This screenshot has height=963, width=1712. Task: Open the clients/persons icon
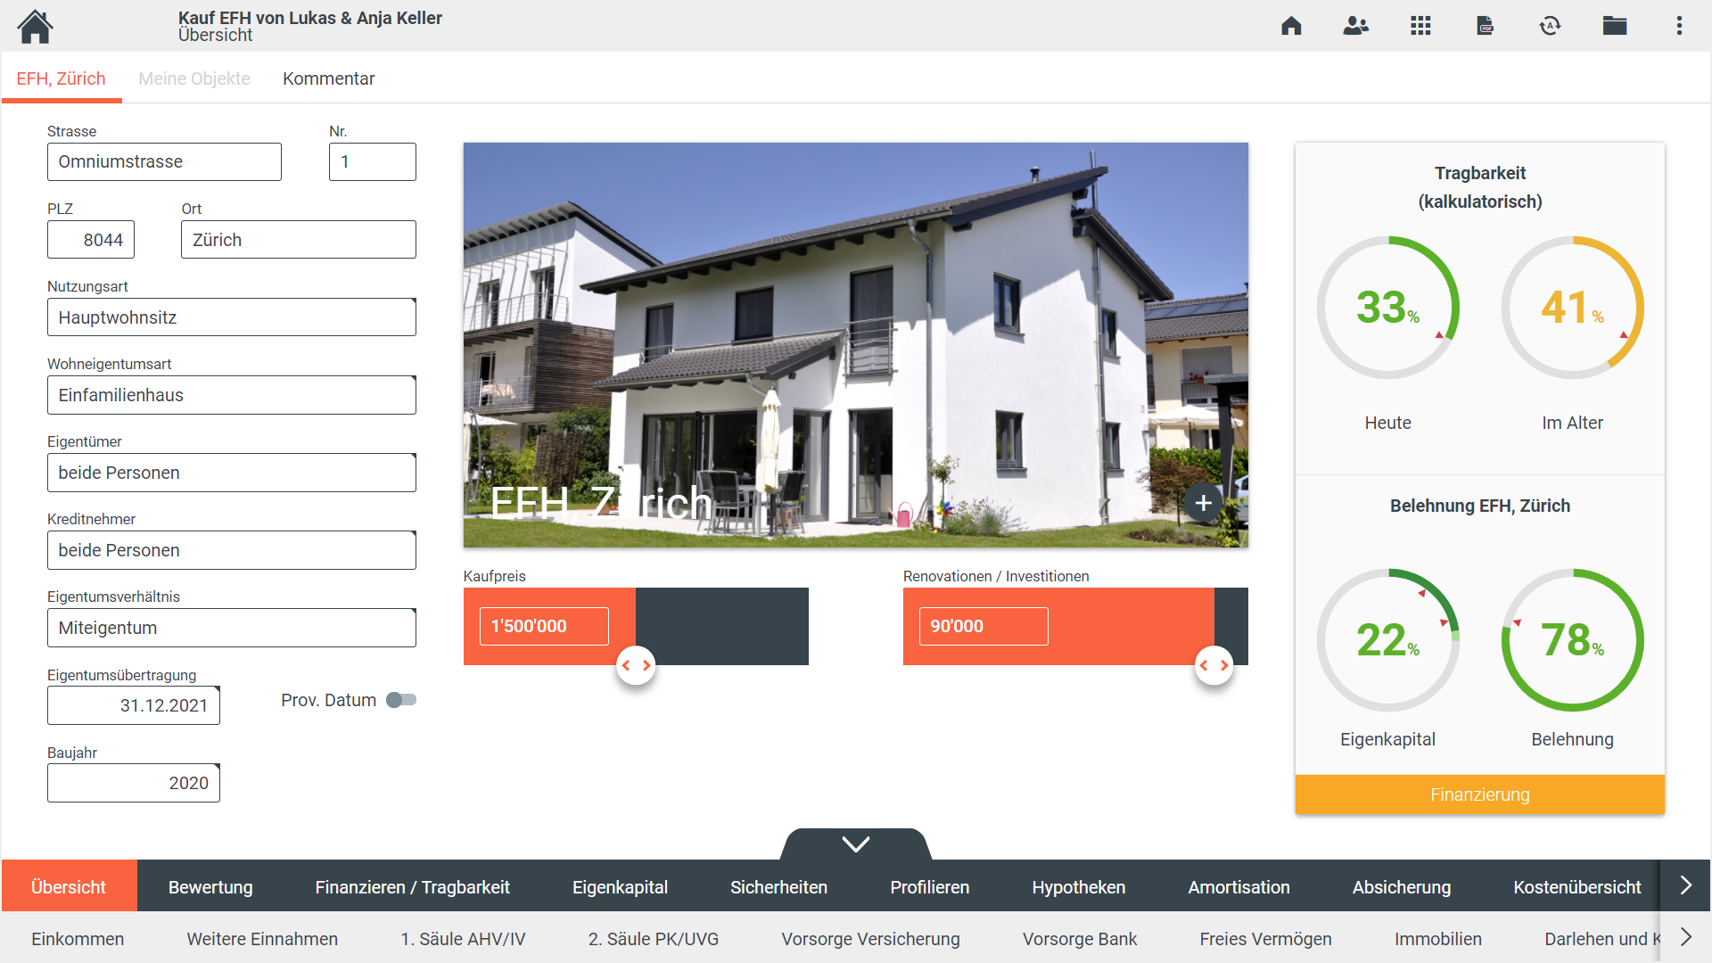(1355, 26)
